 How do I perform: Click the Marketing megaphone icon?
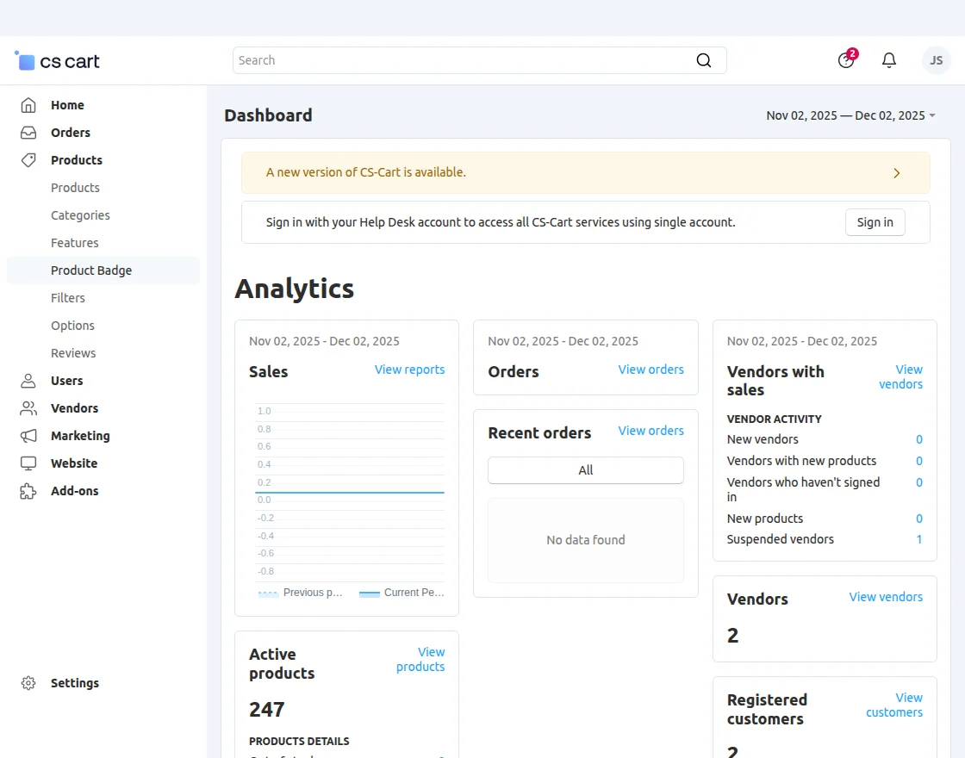28,436
